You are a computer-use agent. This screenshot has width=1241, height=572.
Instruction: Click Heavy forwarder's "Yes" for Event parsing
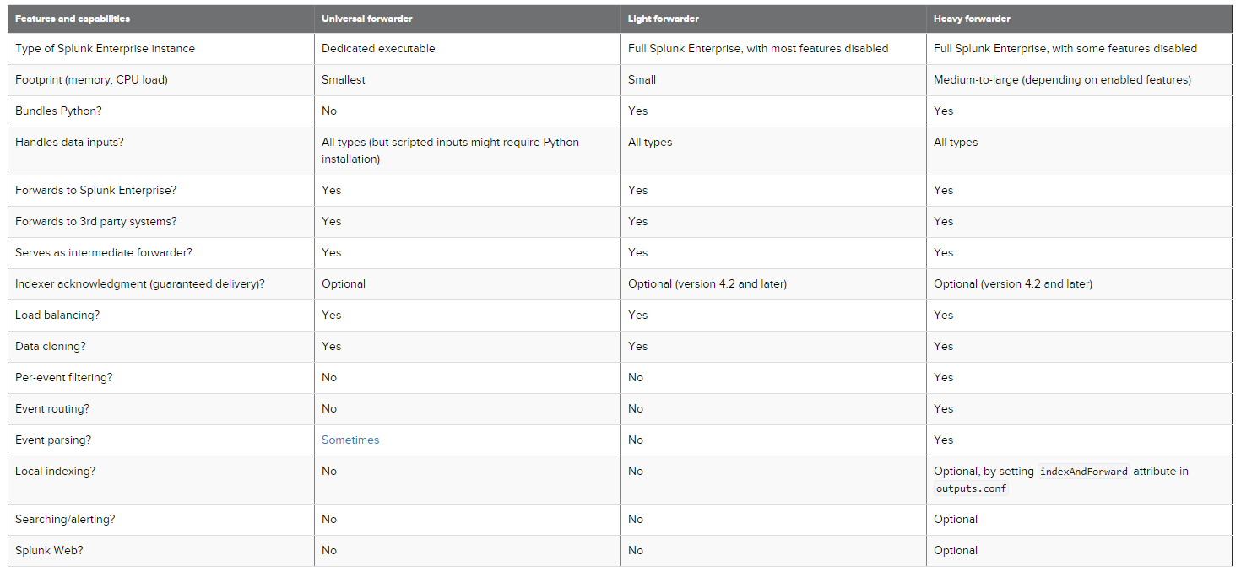click(x=944, y=440)
